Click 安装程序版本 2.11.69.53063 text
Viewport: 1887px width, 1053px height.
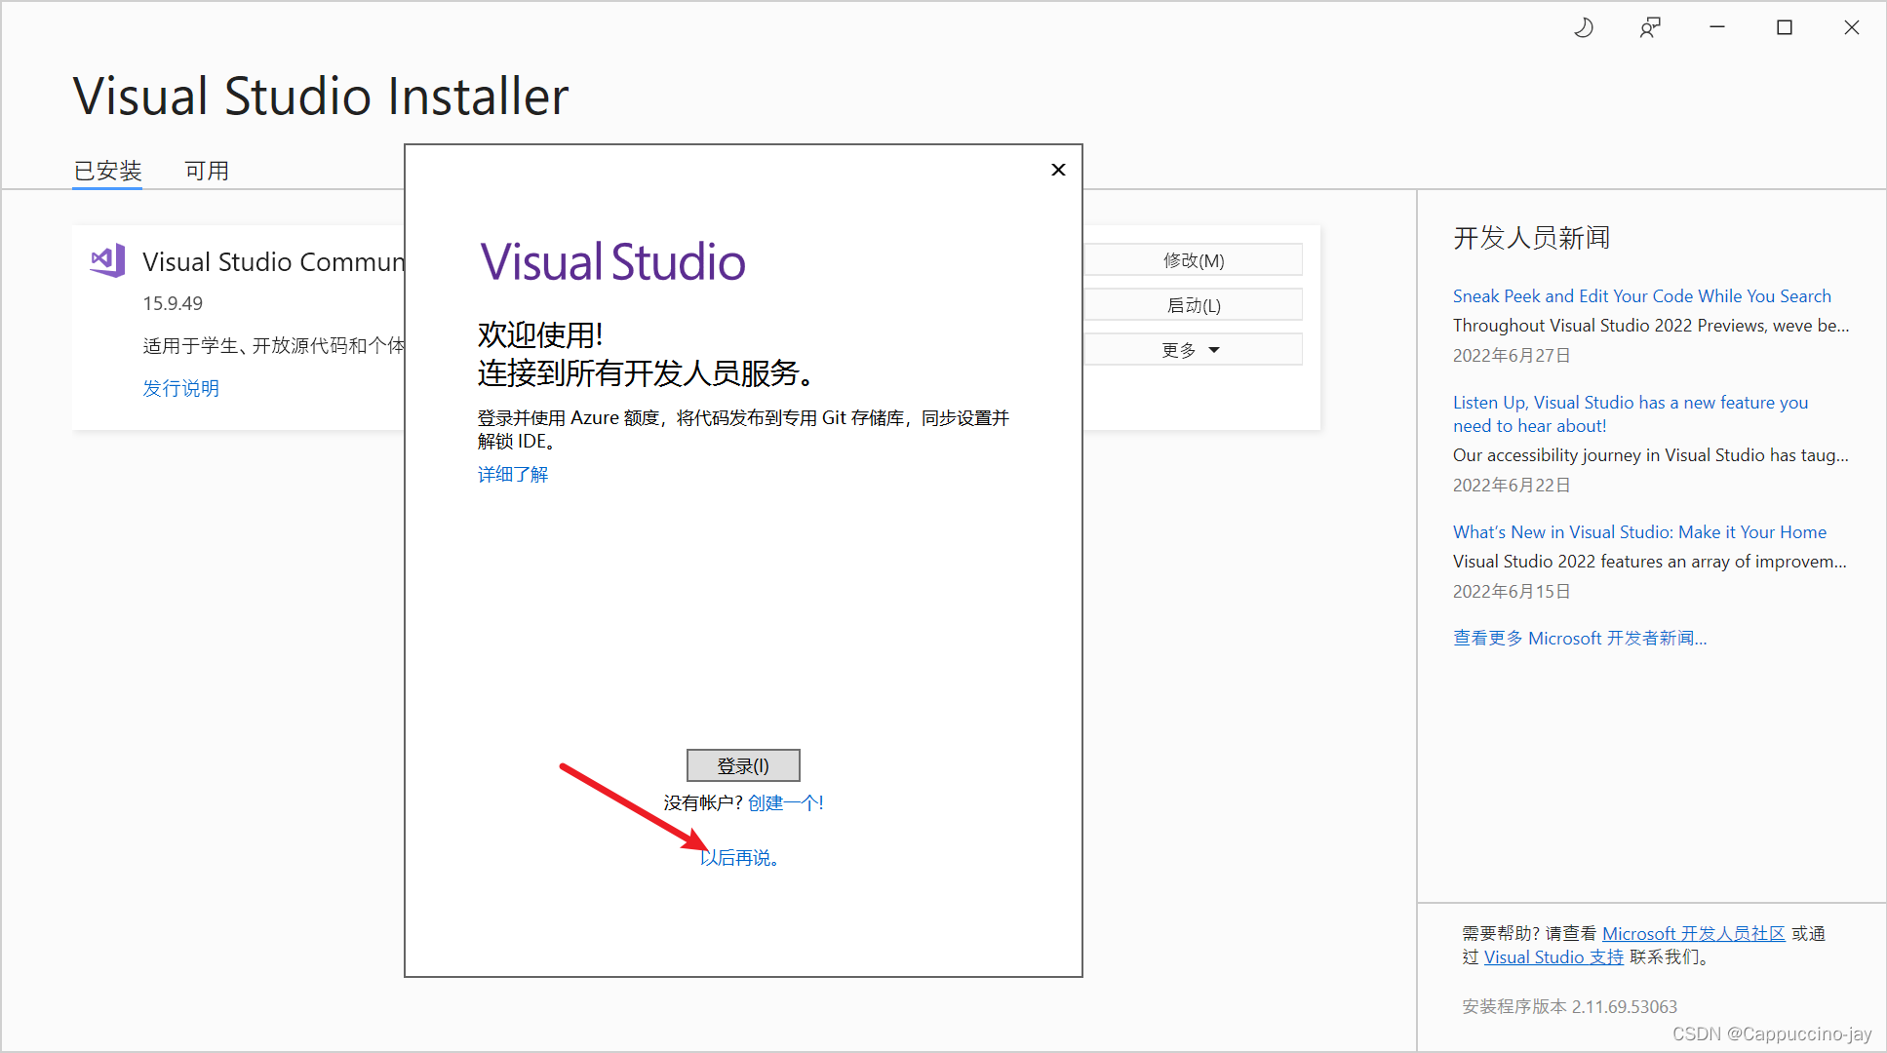[x=1570, y=1007]
